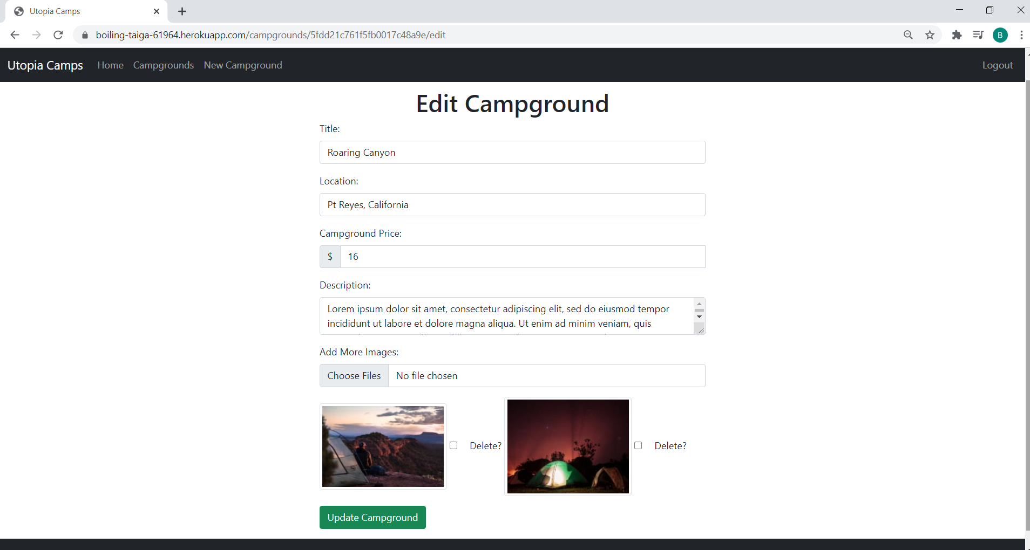Bookmark this page with the star icon
The height and width of the screenshot is (550, 1030).
click(x=930, y=35)
